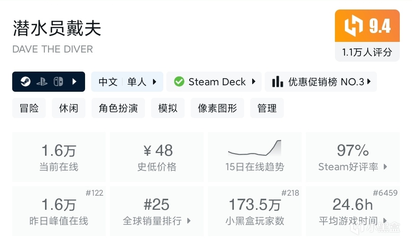Expand the 中文 单人 language details arrow
The width and height of the screenshot is (412, 241).
154,82
